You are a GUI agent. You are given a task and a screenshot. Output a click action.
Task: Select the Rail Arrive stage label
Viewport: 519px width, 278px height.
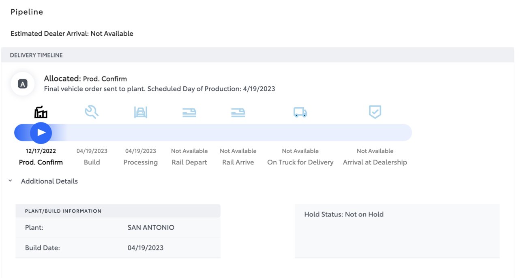(238, 162)
